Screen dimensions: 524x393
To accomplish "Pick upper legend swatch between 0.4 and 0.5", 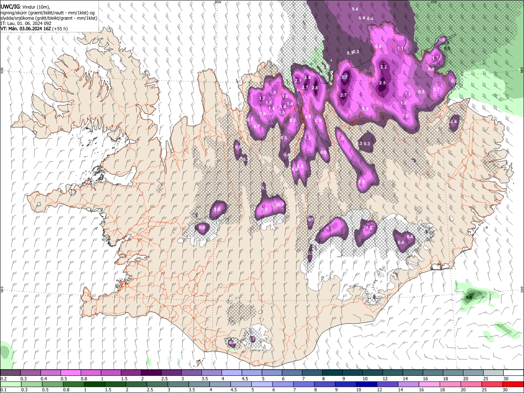I will 50,373.
